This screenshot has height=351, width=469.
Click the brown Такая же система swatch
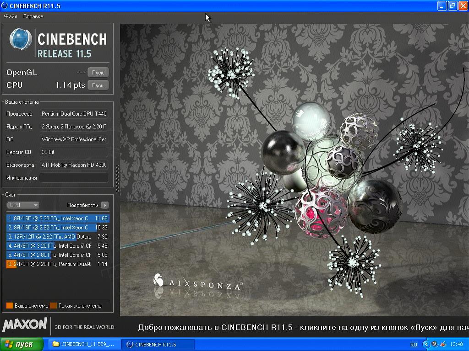tap(54, 306)
